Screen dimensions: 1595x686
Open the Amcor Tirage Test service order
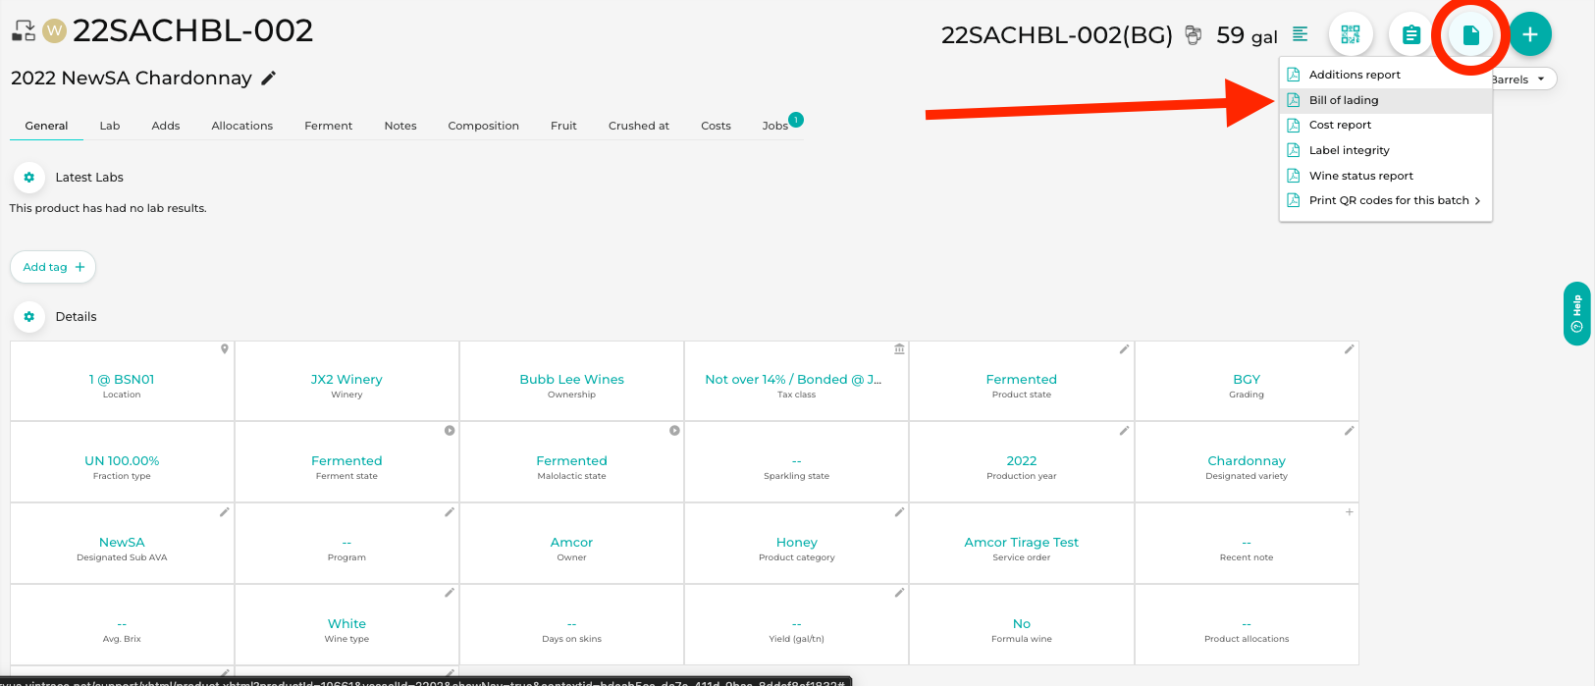click(x=1021, y=543)
